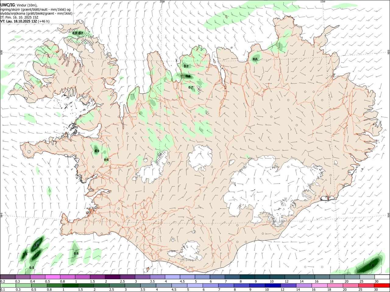Pick the 9 blue rain legend swatch

click(x=257, y=285)
